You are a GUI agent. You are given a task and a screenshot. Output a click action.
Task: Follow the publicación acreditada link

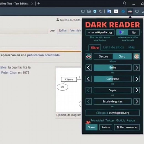(x=44, y=55)
